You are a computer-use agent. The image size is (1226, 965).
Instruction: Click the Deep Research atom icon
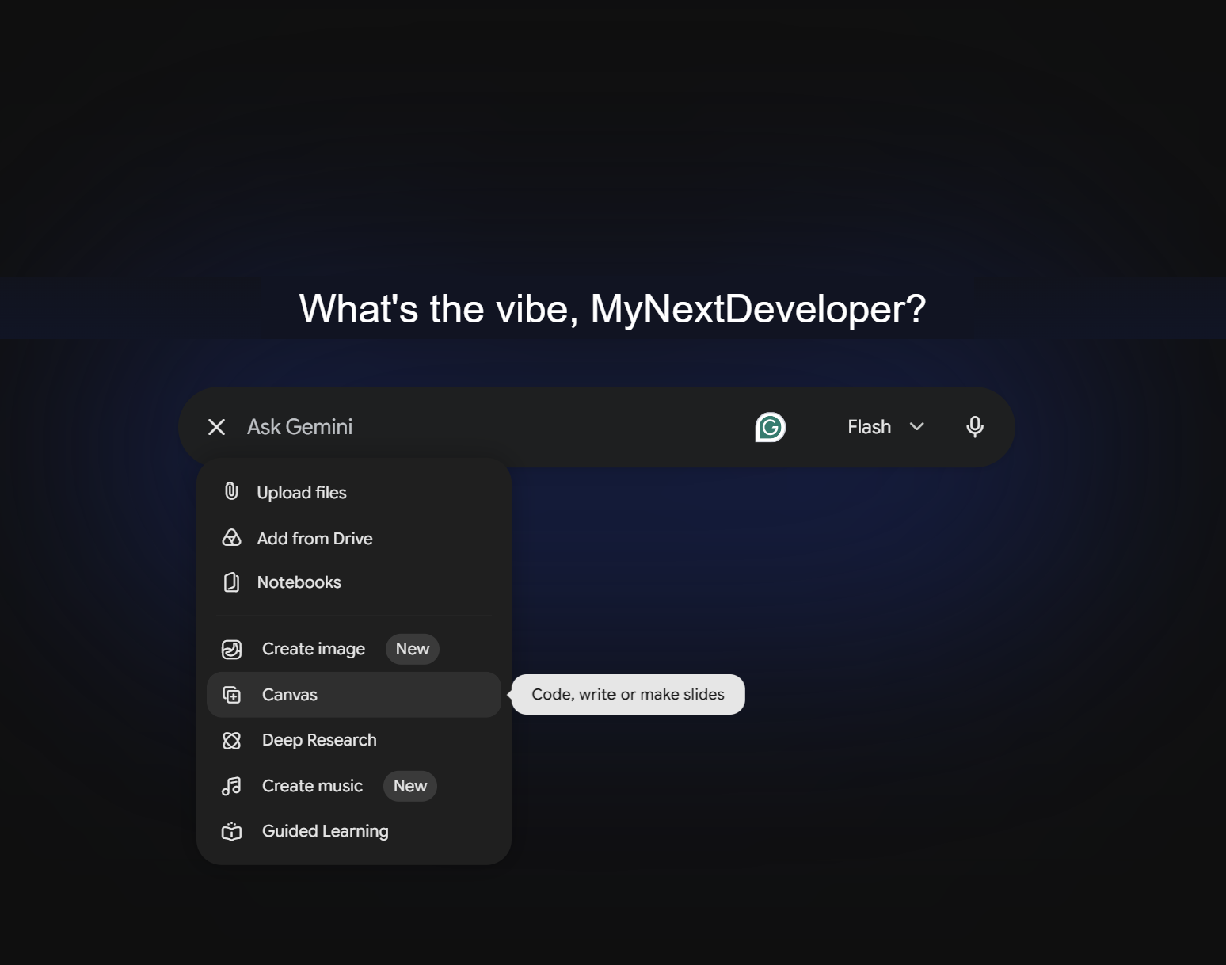click(x=231, y=740)
